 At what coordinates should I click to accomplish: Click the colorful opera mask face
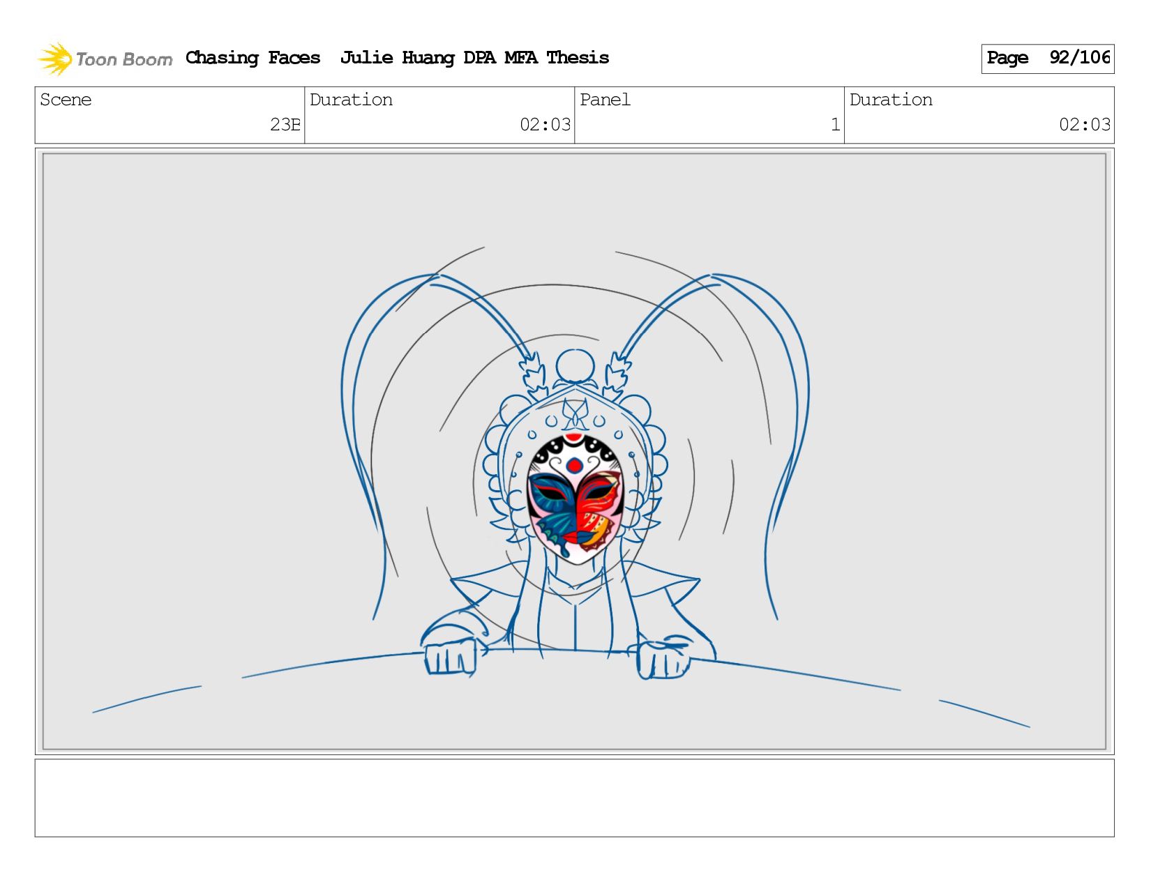pos(574,498)
